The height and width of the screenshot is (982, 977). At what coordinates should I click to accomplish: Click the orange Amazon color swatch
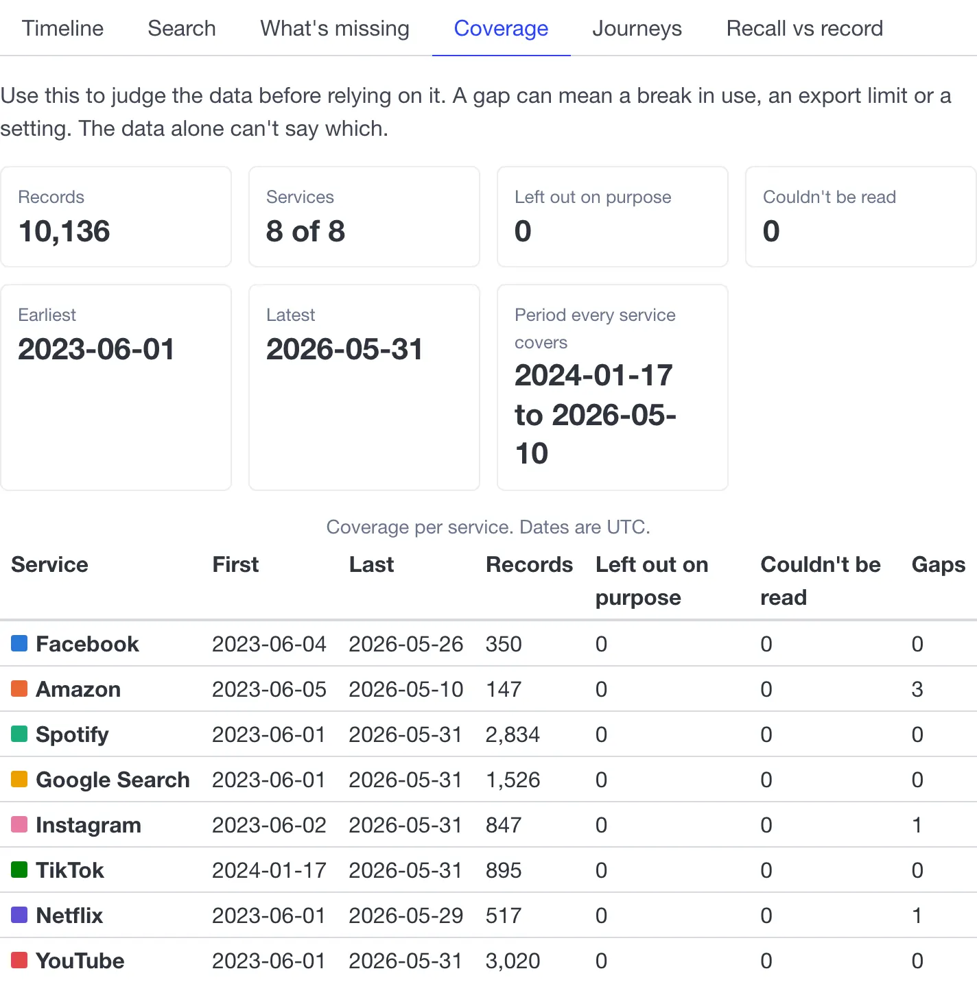tap(19, 688)
